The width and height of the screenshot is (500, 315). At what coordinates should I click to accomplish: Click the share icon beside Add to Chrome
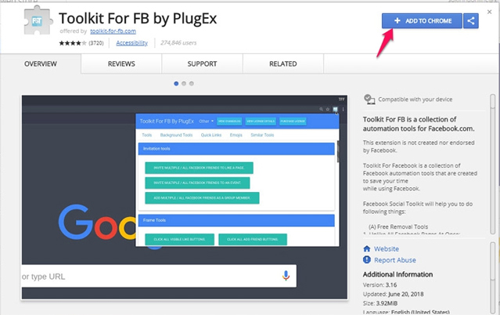pyautogui.click(x=472, y=21)
